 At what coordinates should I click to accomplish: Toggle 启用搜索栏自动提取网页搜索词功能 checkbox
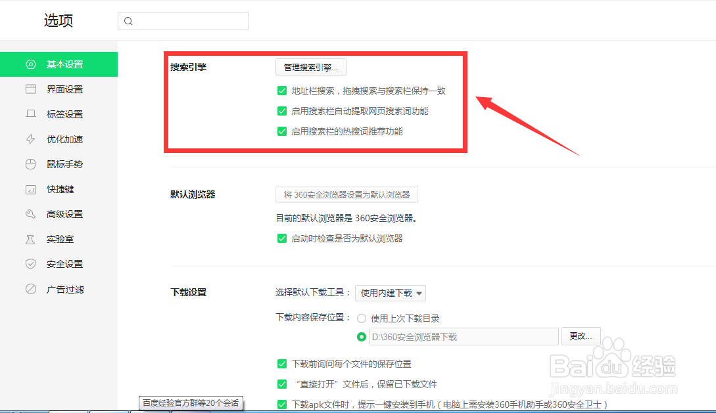point(282,111)
